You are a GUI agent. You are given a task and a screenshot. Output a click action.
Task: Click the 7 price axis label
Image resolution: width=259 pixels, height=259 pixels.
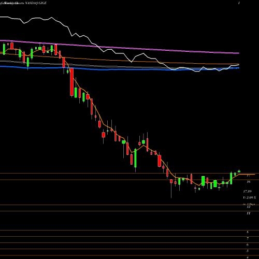point(248,238)
